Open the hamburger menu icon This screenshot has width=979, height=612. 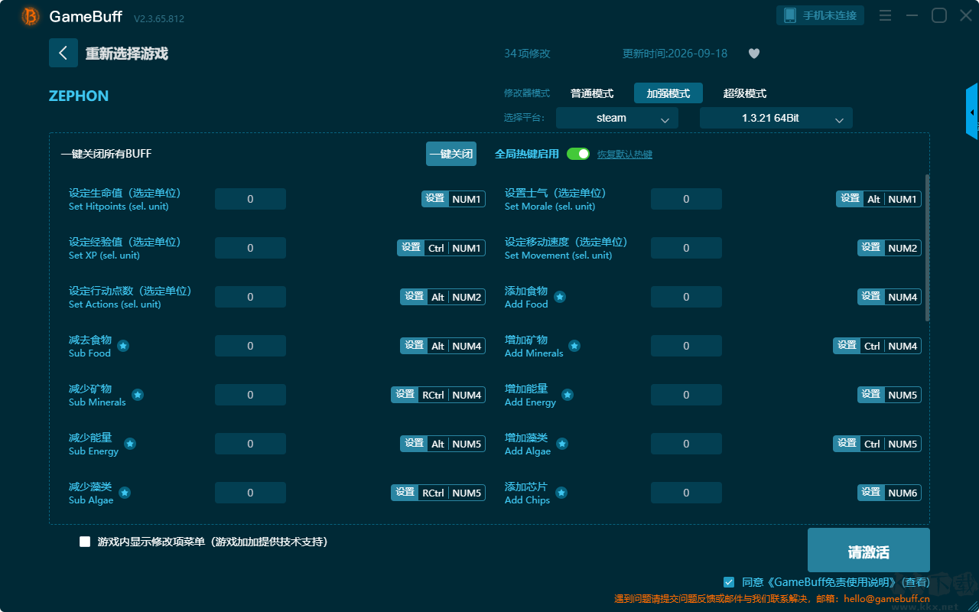pos(885,15)
